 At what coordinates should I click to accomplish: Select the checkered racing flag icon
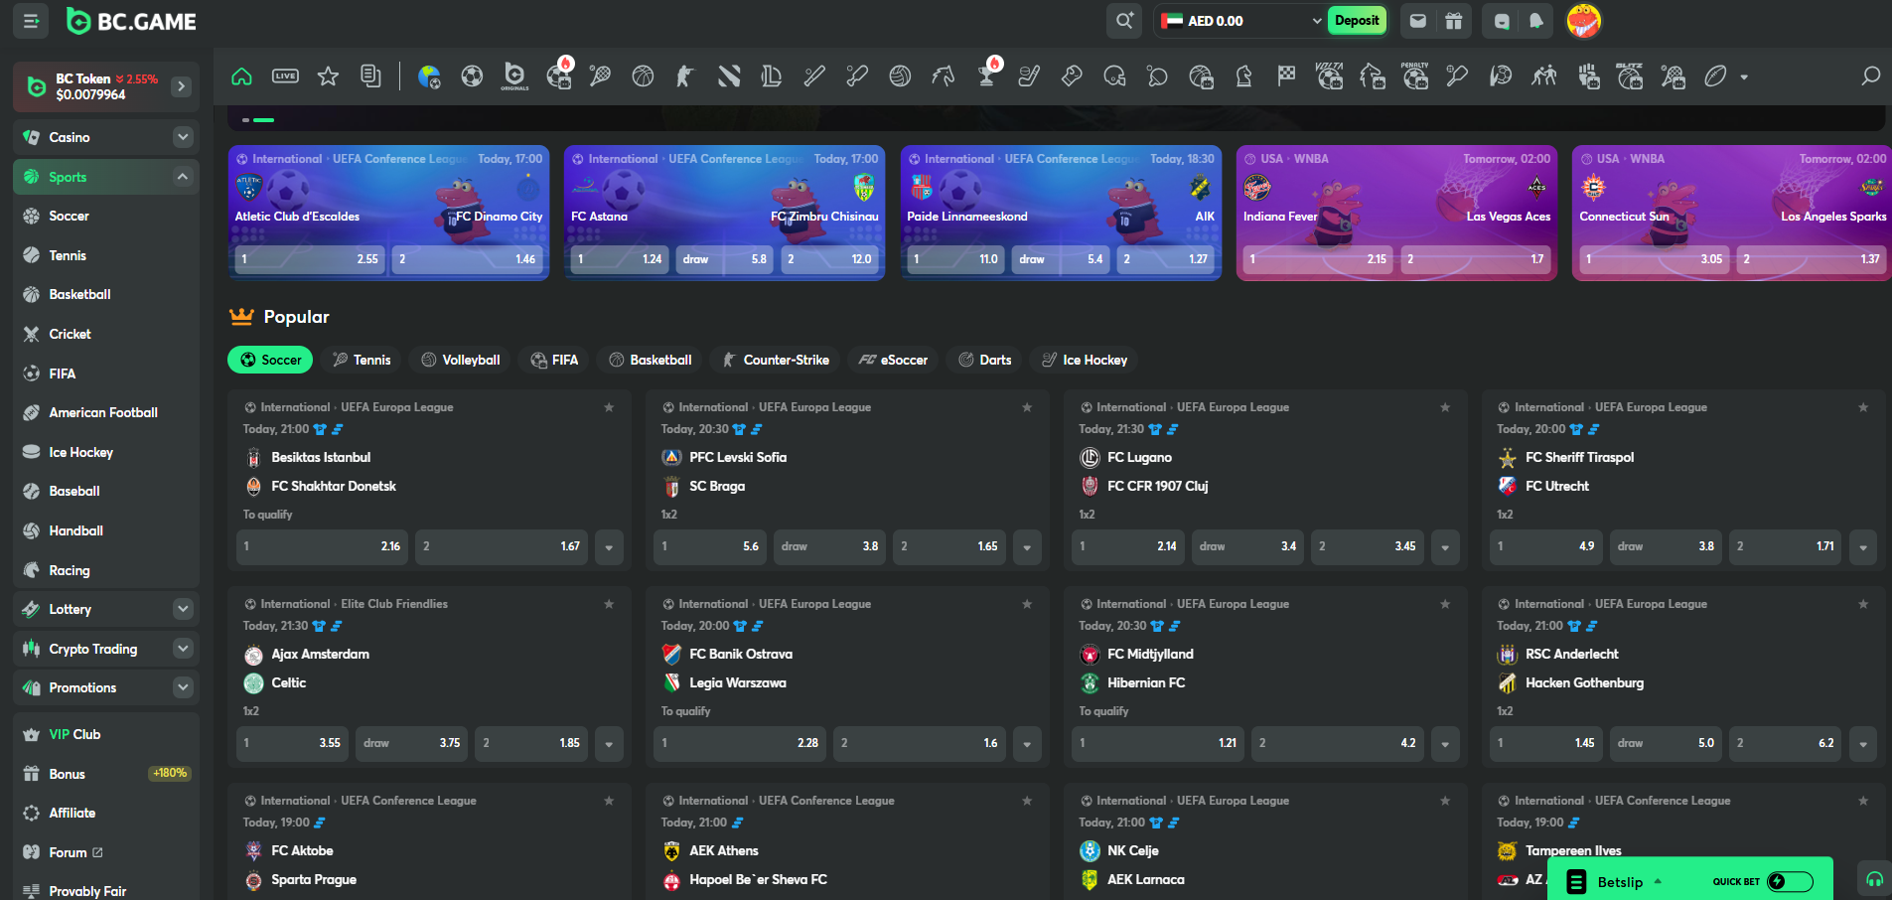[1286, 76]
